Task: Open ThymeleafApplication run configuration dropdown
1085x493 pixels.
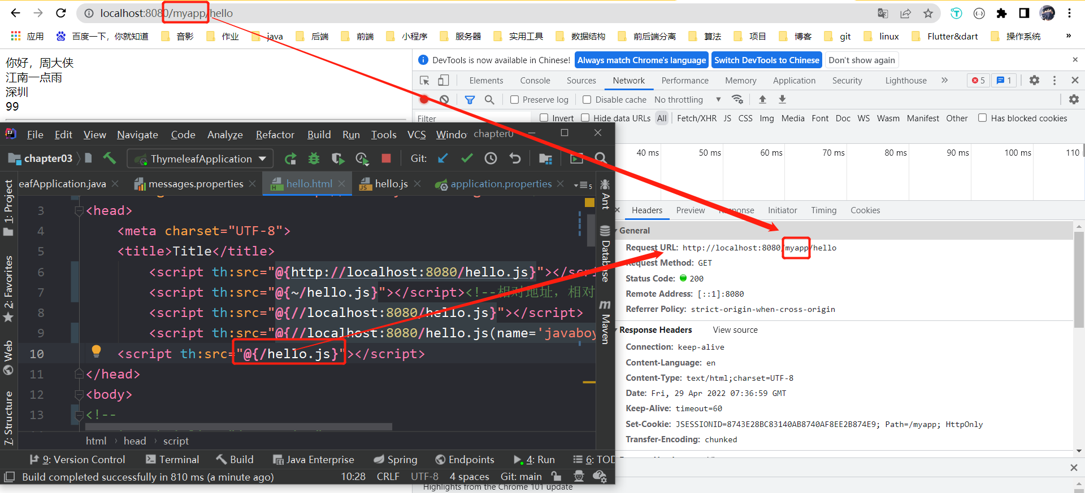Action: [200, 159]
